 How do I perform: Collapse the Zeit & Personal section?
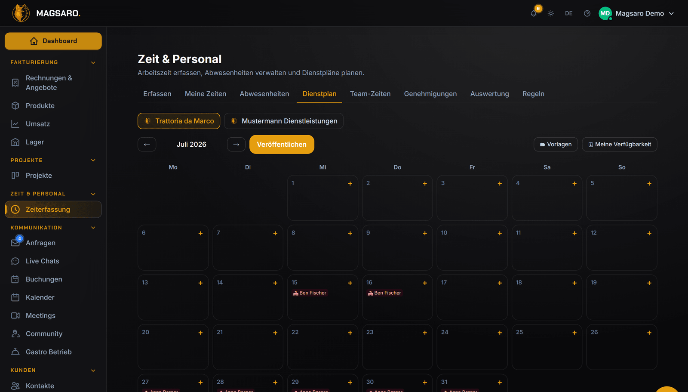[93, 194]
